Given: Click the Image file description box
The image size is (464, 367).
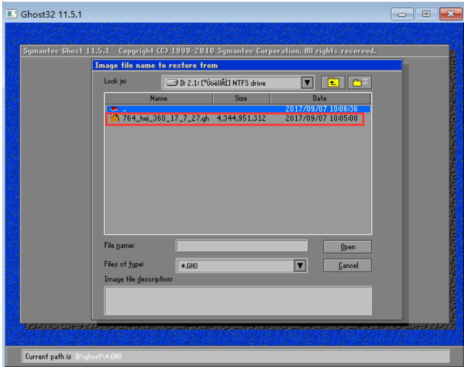Looking at the screenshot, I should [x=238, y=301].
